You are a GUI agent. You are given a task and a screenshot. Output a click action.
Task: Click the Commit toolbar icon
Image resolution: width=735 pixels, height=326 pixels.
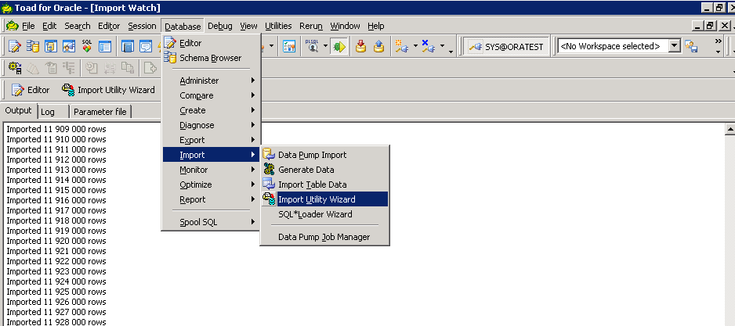[x=361, y=46]
